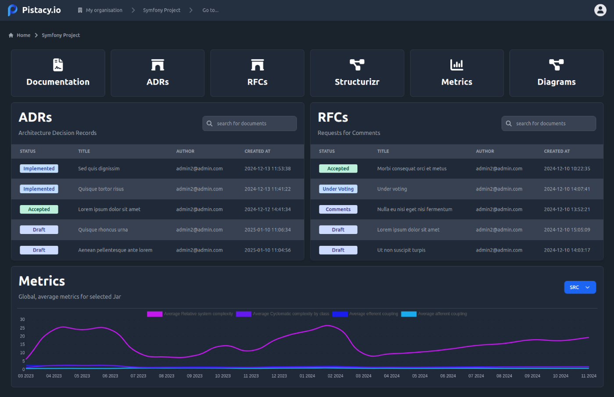Toggle the Under Voting status badge

click(x=338, y=189)
